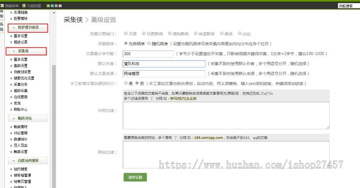The height and width of the screenshot is (188, 360).
Task: Pick the green theme color swatch
Action: (x=48, y=6)
